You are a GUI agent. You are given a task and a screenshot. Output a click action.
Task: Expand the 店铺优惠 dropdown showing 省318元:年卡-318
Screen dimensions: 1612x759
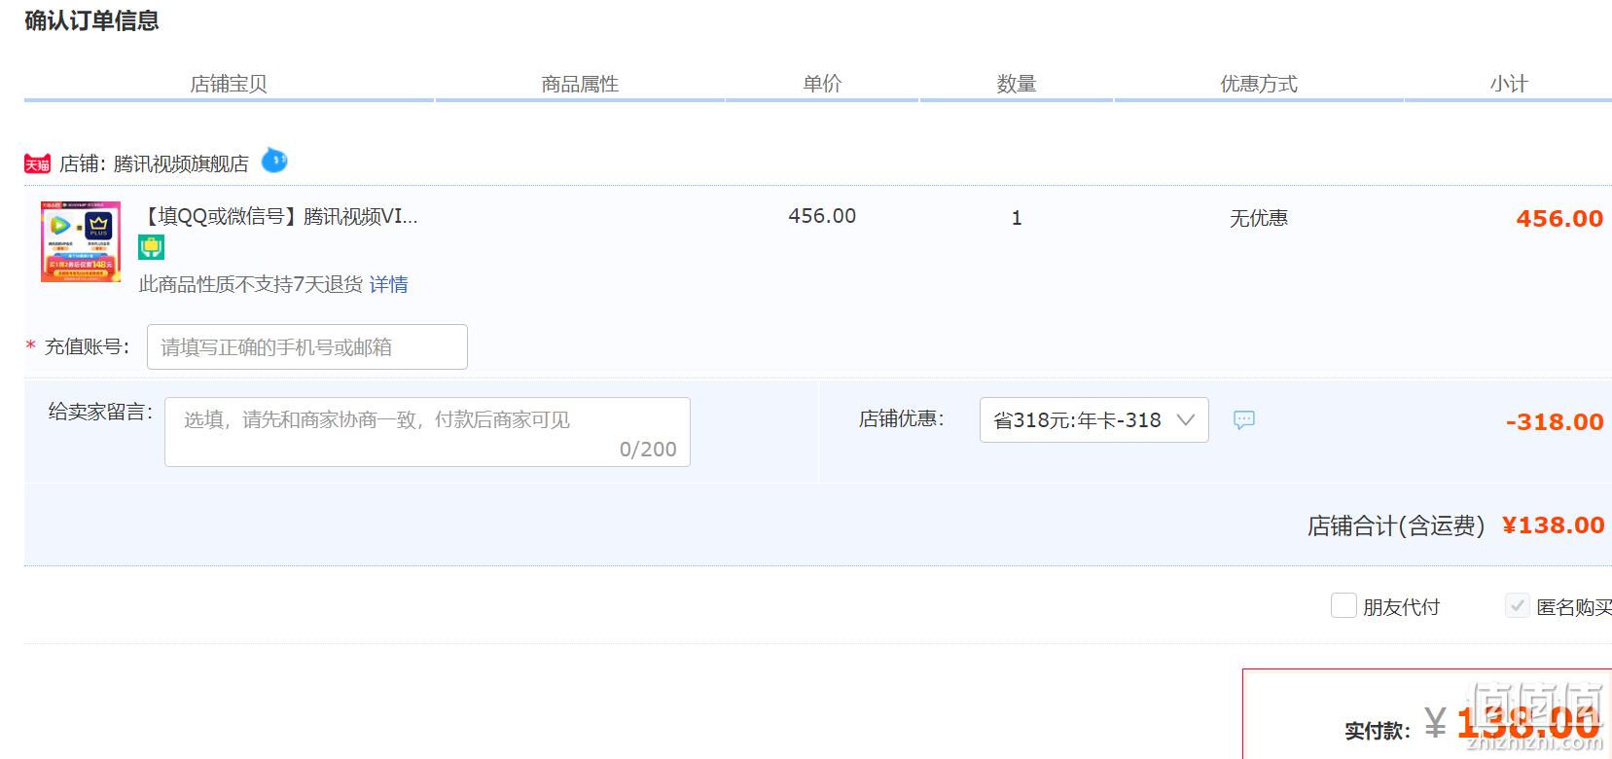tap(1094, 420)
